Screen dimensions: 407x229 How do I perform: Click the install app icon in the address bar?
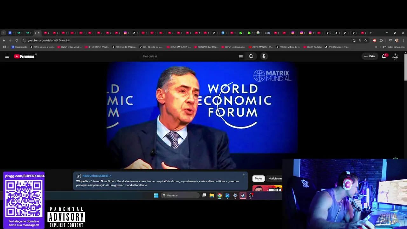[354, 40]
